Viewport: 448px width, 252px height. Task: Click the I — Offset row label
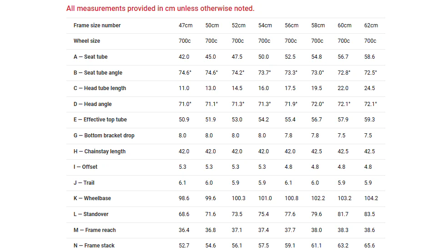coord(86,167)
